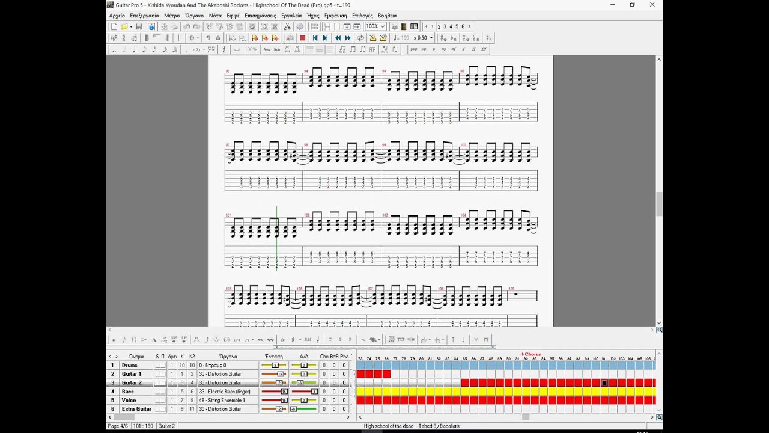
Task: Toggle mute for Voice track
Action: tap(163, 400)
